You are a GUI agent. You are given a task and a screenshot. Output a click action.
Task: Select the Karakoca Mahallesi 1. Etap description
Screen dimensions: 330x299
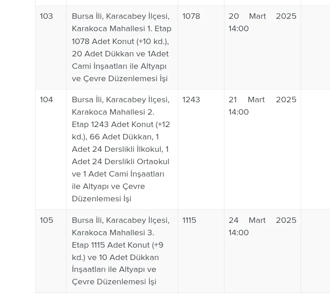[x=122, y=47]
